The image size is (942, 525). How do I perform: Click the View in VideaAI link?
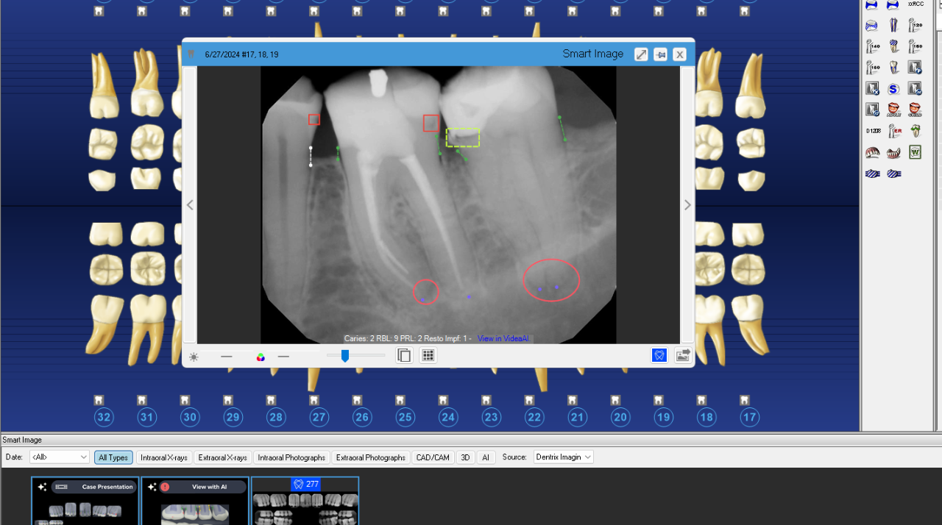pos(503,338)
